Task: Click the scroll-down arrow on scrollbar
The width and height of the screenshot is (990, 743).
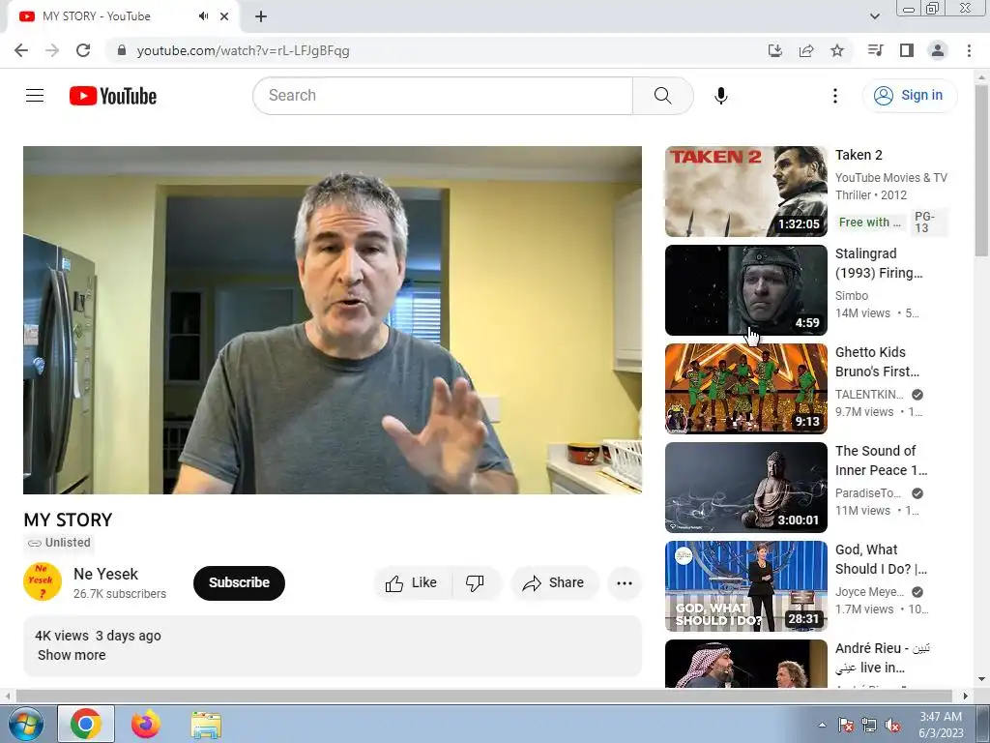Action: [981, 679]
